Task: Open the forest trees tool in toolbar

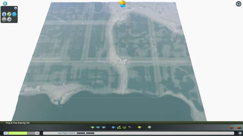Action: point(119,128)
